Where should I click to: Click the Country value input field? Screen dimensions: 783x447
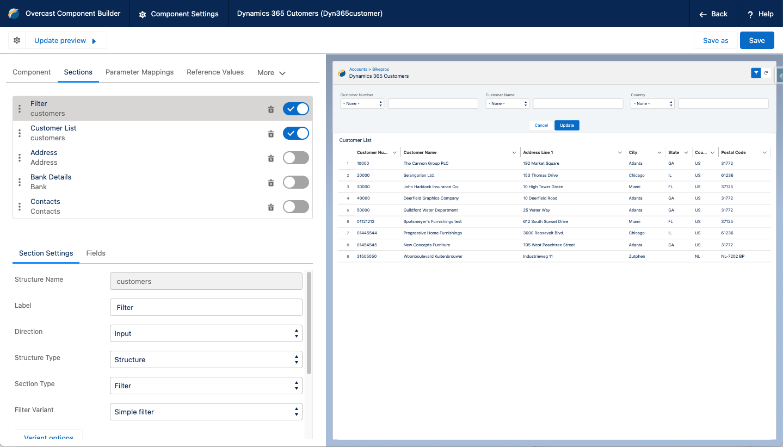pos(724,103)
